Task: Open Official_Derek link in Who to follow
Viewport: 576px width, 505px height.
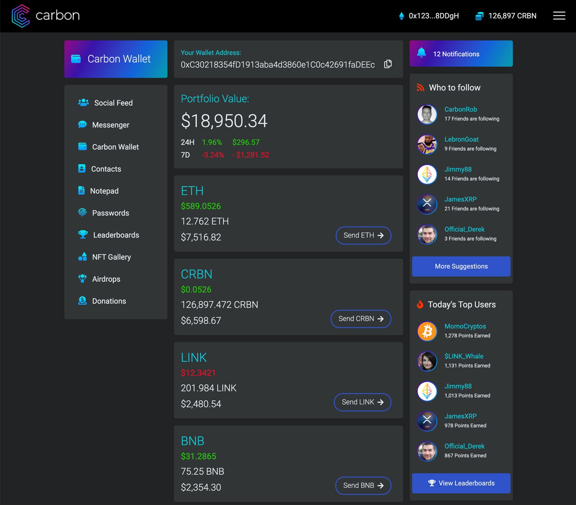Action: coord(464,229)
